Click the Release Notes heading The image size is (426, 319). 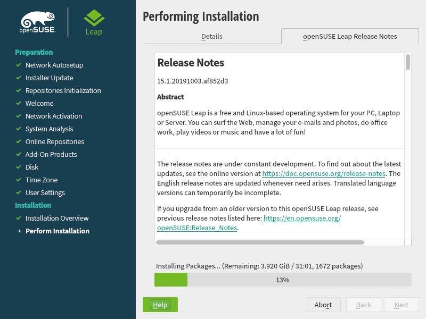tap(191, 63)
